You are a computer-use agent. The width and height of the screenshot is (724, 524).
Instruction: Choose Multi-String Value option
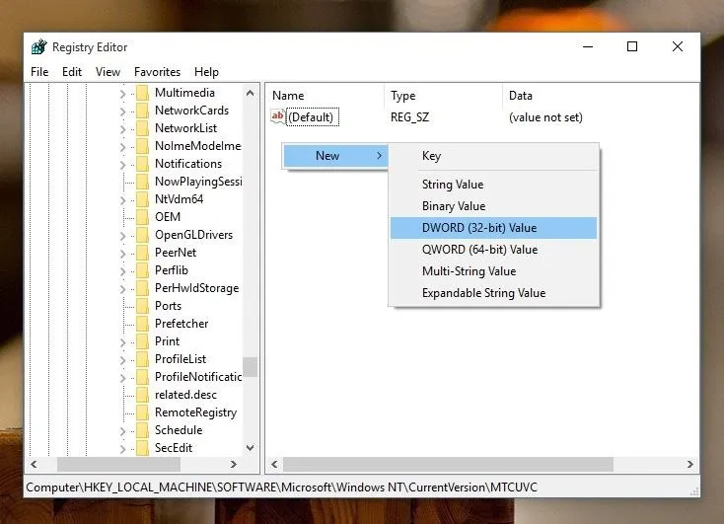[493, 271]
